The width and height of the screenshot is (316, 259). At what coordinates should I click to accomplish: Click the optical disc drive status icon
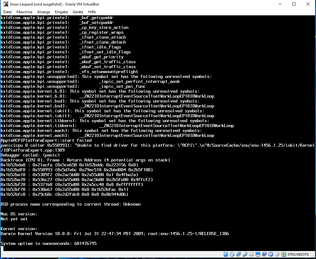pyautogui.click(x=232, y=254)
